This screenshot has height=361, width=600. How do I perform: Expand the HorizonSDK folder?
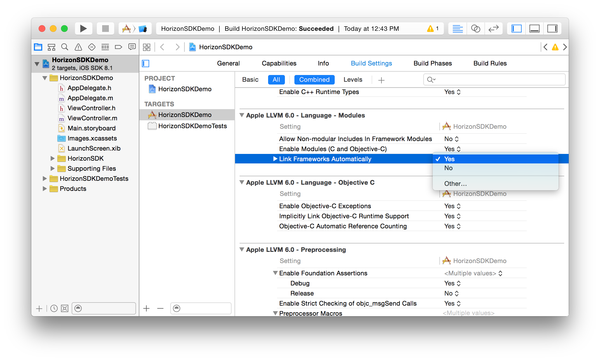coord(52,158)
